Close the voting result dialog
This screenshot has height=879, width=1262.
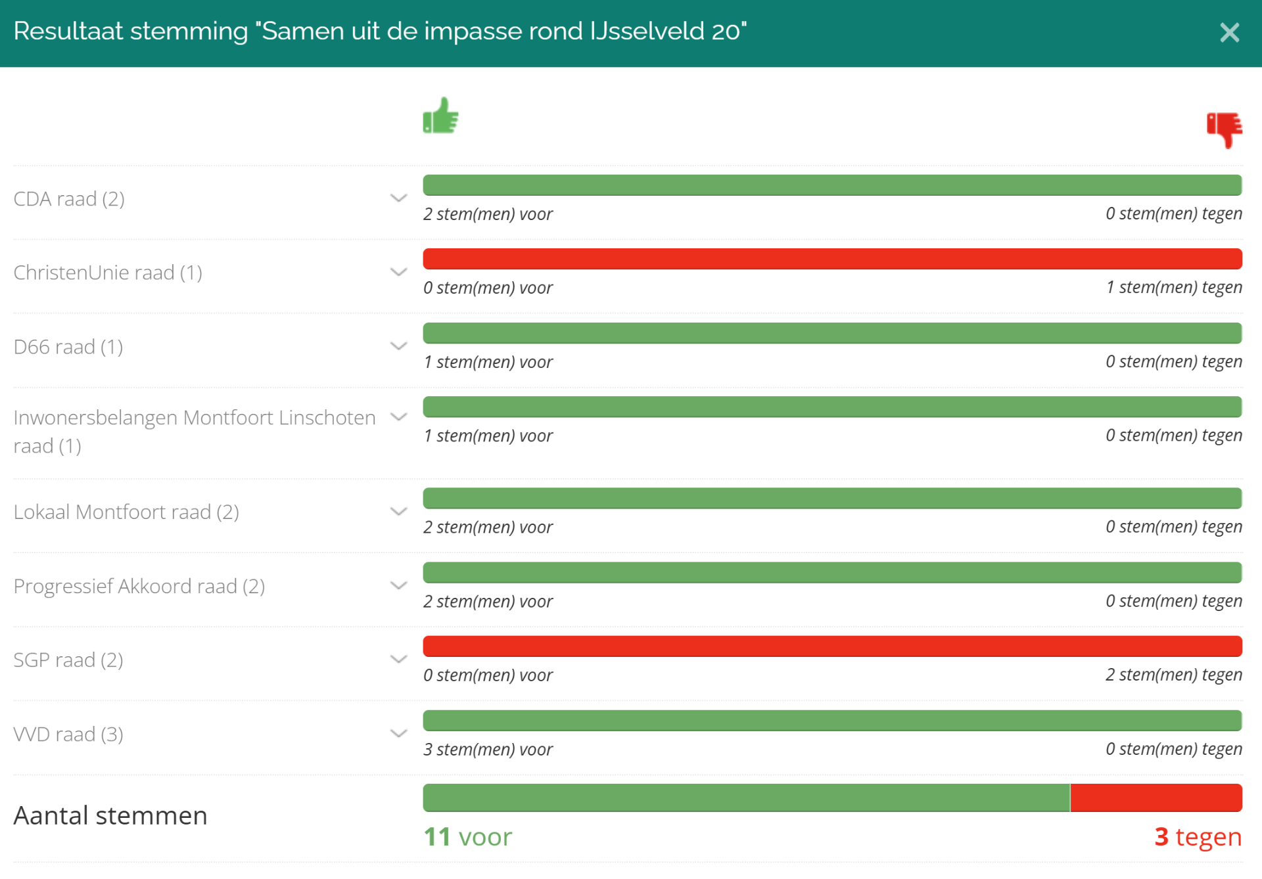(x=1229, y=32)
